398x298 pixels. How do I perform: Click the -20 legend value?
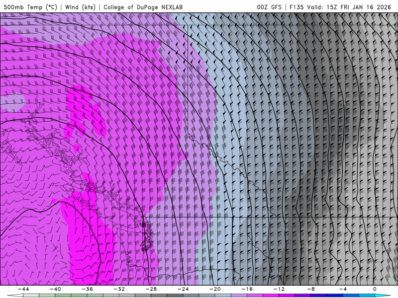coord(215,289)
